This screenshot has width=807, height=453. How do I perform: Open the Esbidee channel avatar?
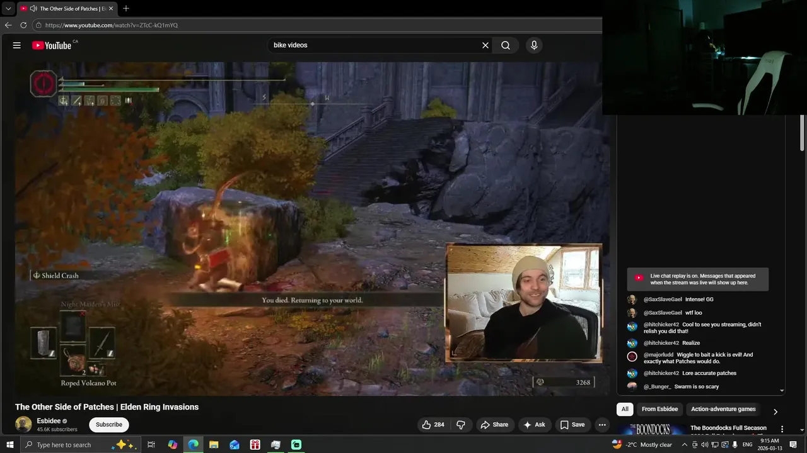point(23,425)
